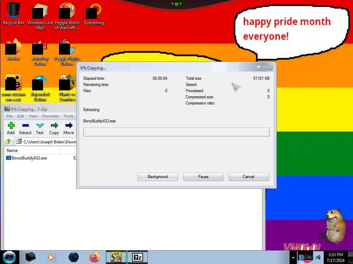Click the Name column header in 7-Zip

(x=32, y=151)
